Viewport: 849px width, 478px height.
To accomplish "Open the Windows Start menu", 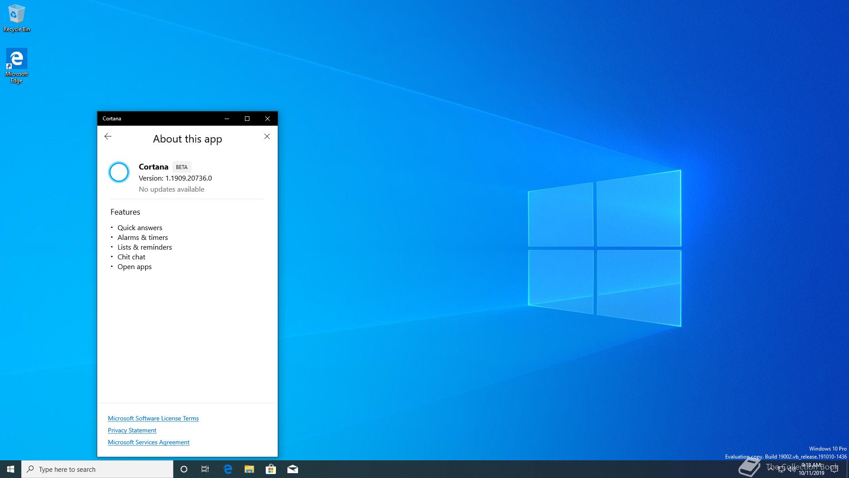I will [x=11, y=469].
